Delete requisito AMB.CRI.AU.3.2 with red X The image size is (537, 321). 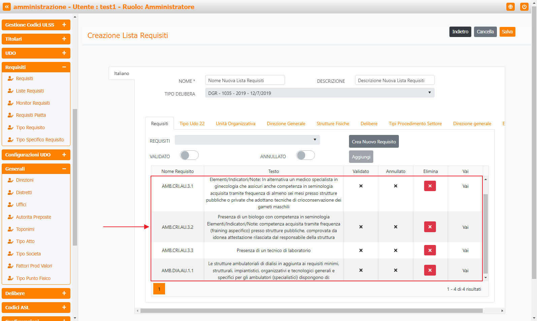(430, 227)
